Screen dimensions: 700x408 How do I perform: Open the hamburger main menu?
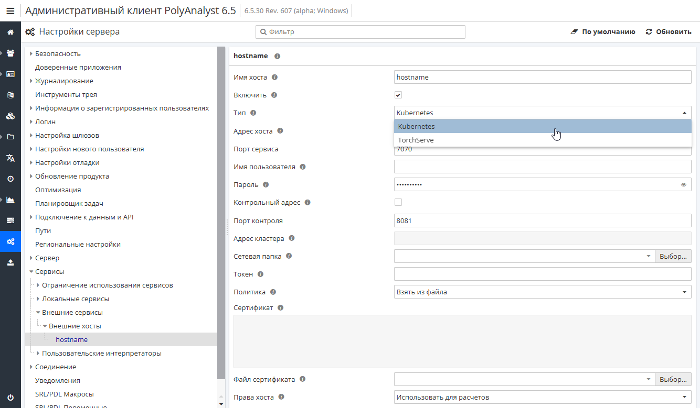tap(10, 10)
